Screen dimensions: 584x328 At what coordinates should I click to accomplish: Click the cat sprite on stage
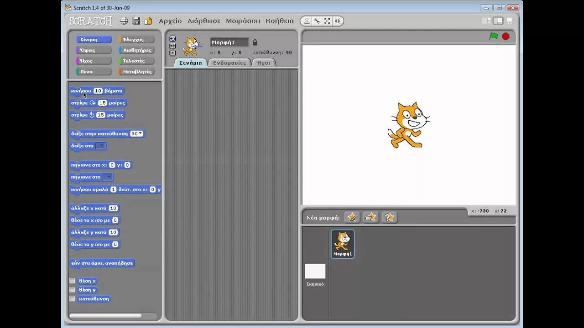(x=409, y=125)
